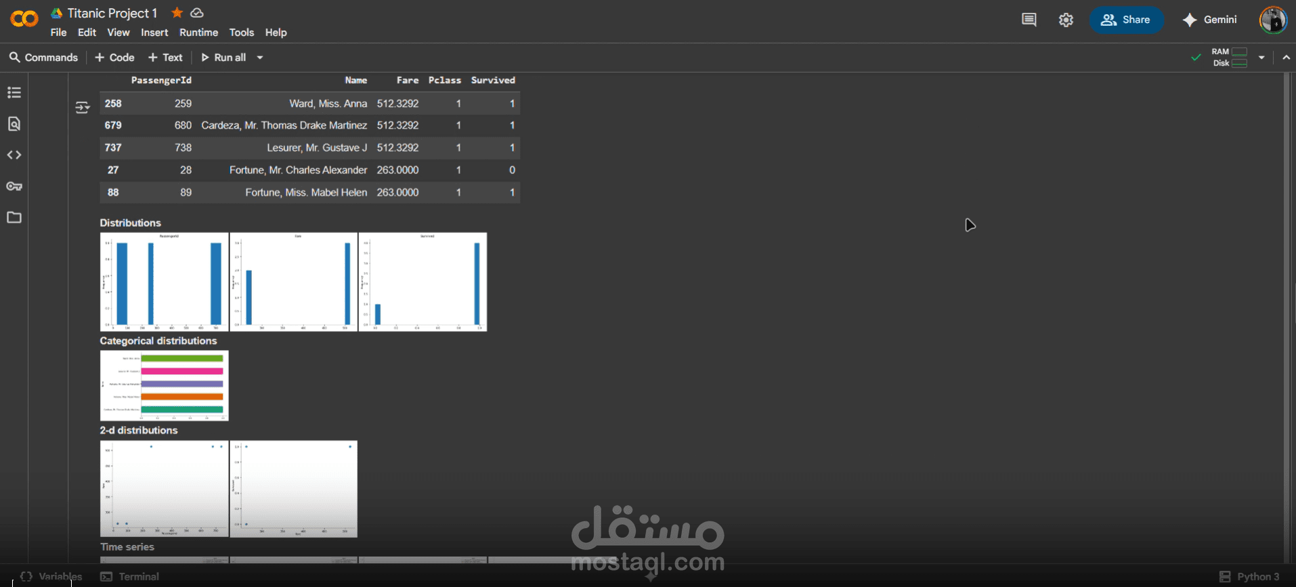
Task: Open the Help menu
Action: pyautogui.click(x=276, y=32)
